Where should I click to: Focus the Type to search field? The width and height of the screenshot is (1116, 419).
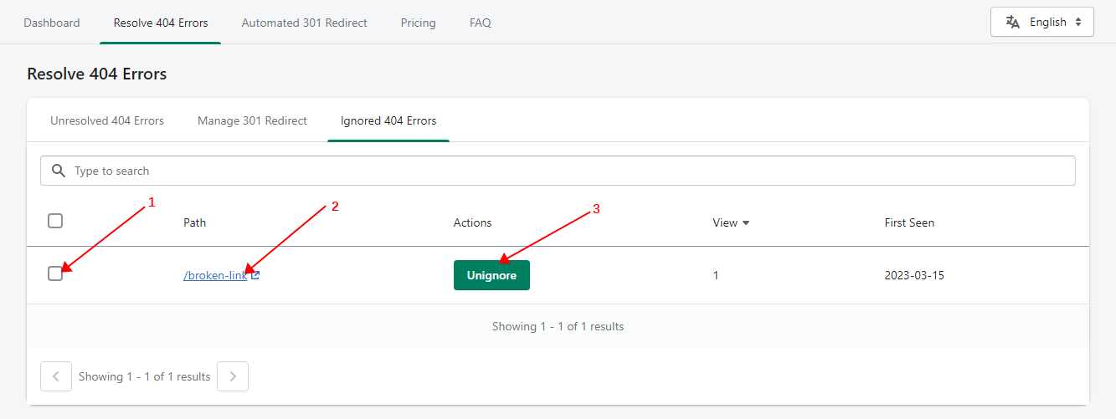[x=558, y=171]
